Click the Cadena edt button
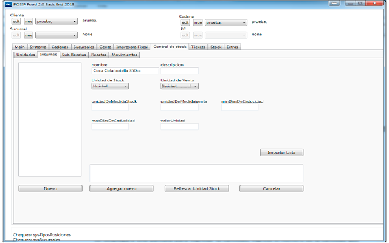This screenshot has width=389, height=243. pos(185,22)
